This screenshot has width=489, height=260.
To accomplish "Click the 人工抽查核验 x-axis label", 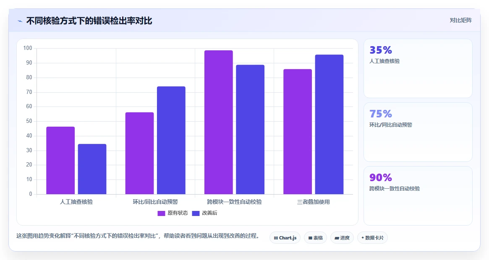I will (x=76, y=202).
